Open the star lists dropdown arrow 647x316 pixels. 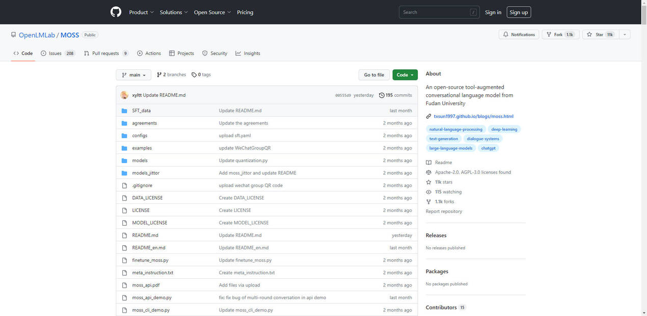(x=625, y=35)
